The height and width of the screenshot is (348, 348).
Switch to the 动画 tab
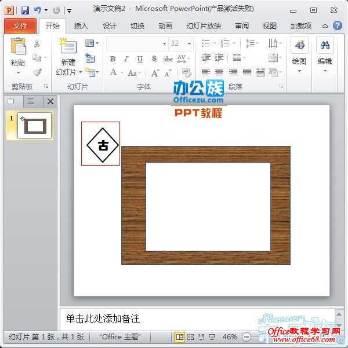coord(165,26)
